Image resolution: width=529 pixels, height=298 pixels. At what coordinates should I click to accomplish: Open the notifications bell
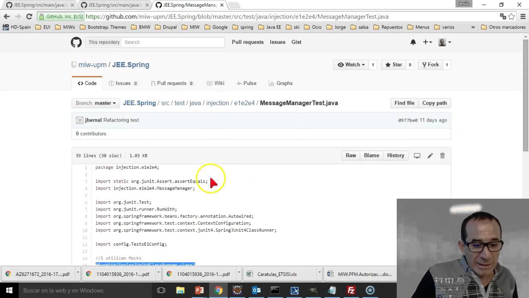pos(413,42)
